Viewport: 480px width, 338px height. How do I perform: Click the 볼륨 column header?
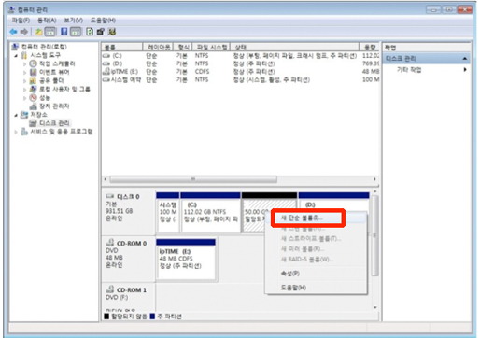click(x=122, y=48)
